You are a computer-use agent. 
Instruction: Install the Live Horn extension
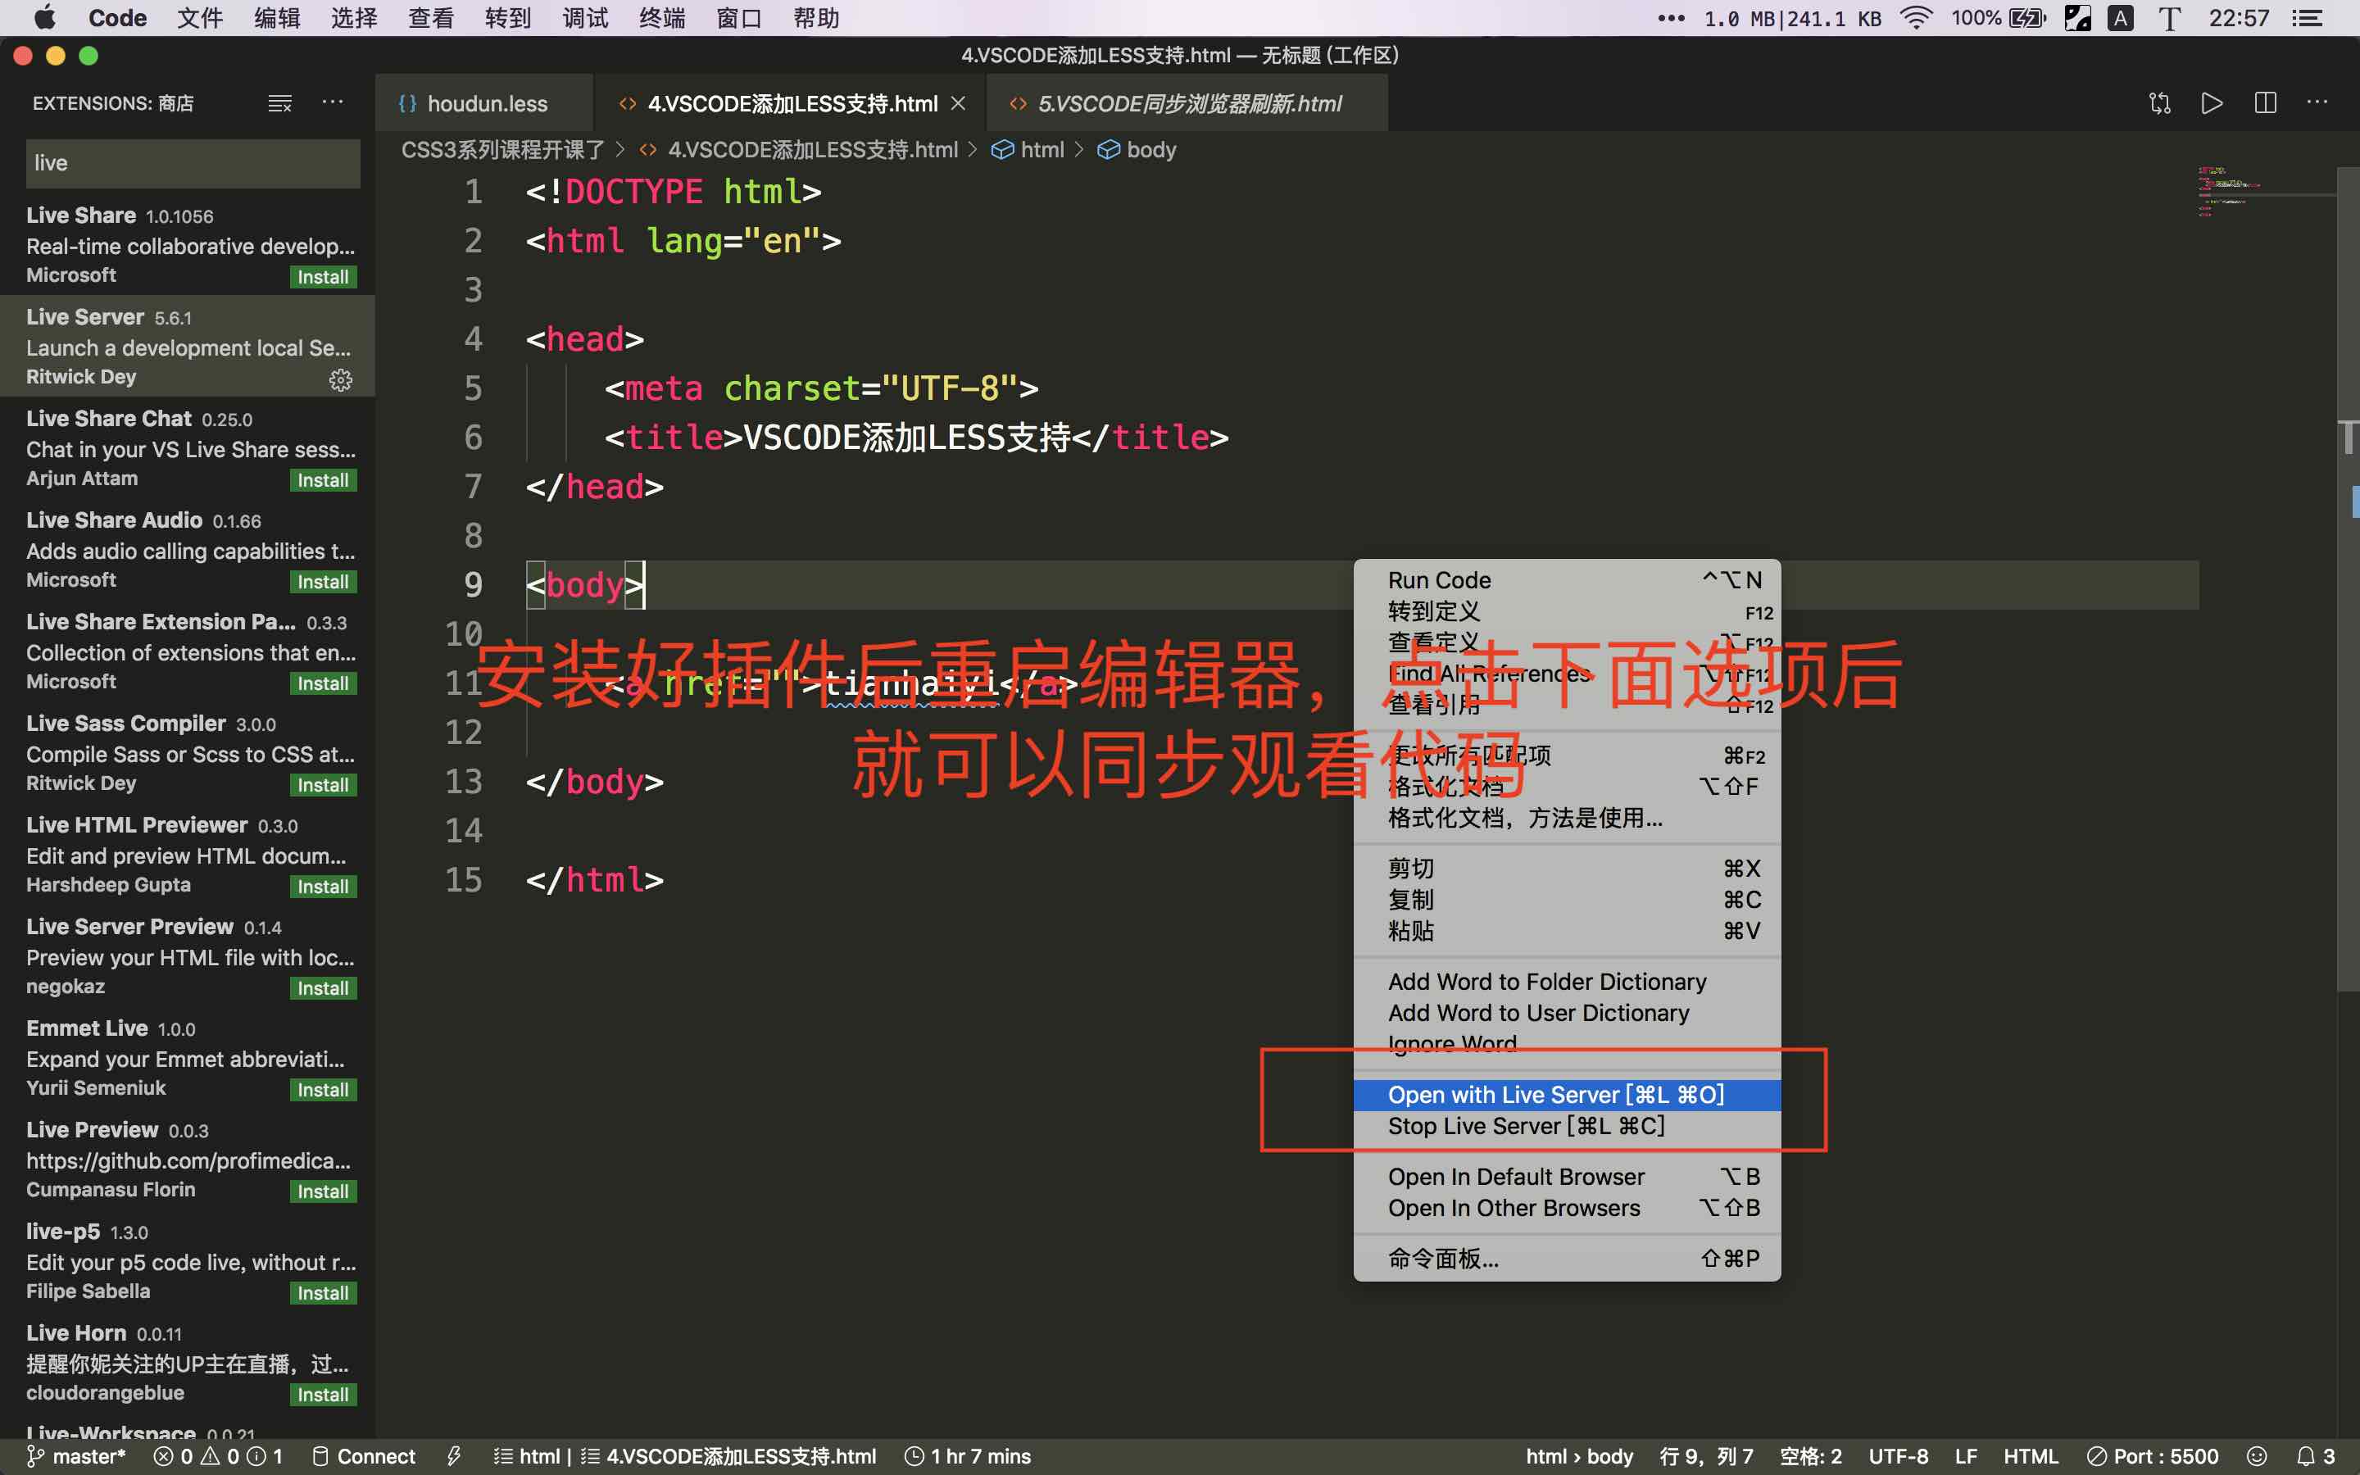323,1394
